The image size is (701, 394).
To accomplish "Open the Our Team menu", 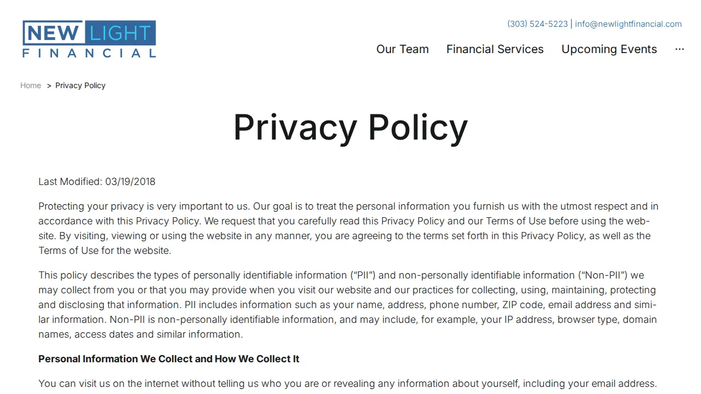I will pyautogui.click(x=403, y=49).
